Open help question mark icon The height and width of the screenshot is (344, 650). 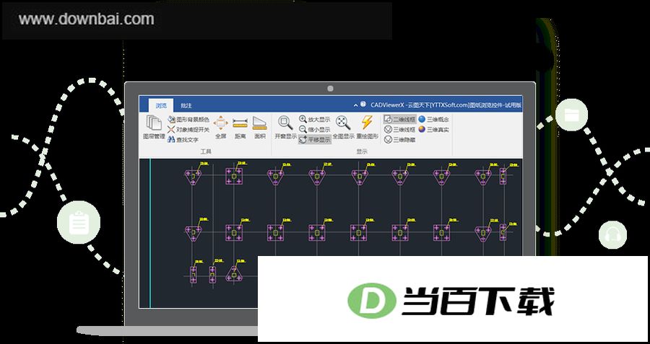tap(363, 105)
